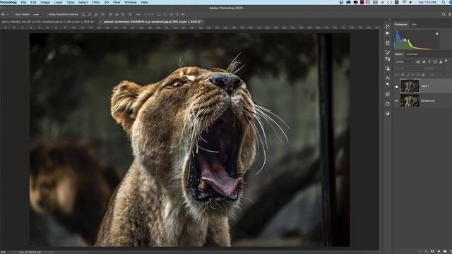This screenshot has height=254, width=452.
Task: Click the menu bar clock Sat 1:13 PM
Action: (427, 2)
